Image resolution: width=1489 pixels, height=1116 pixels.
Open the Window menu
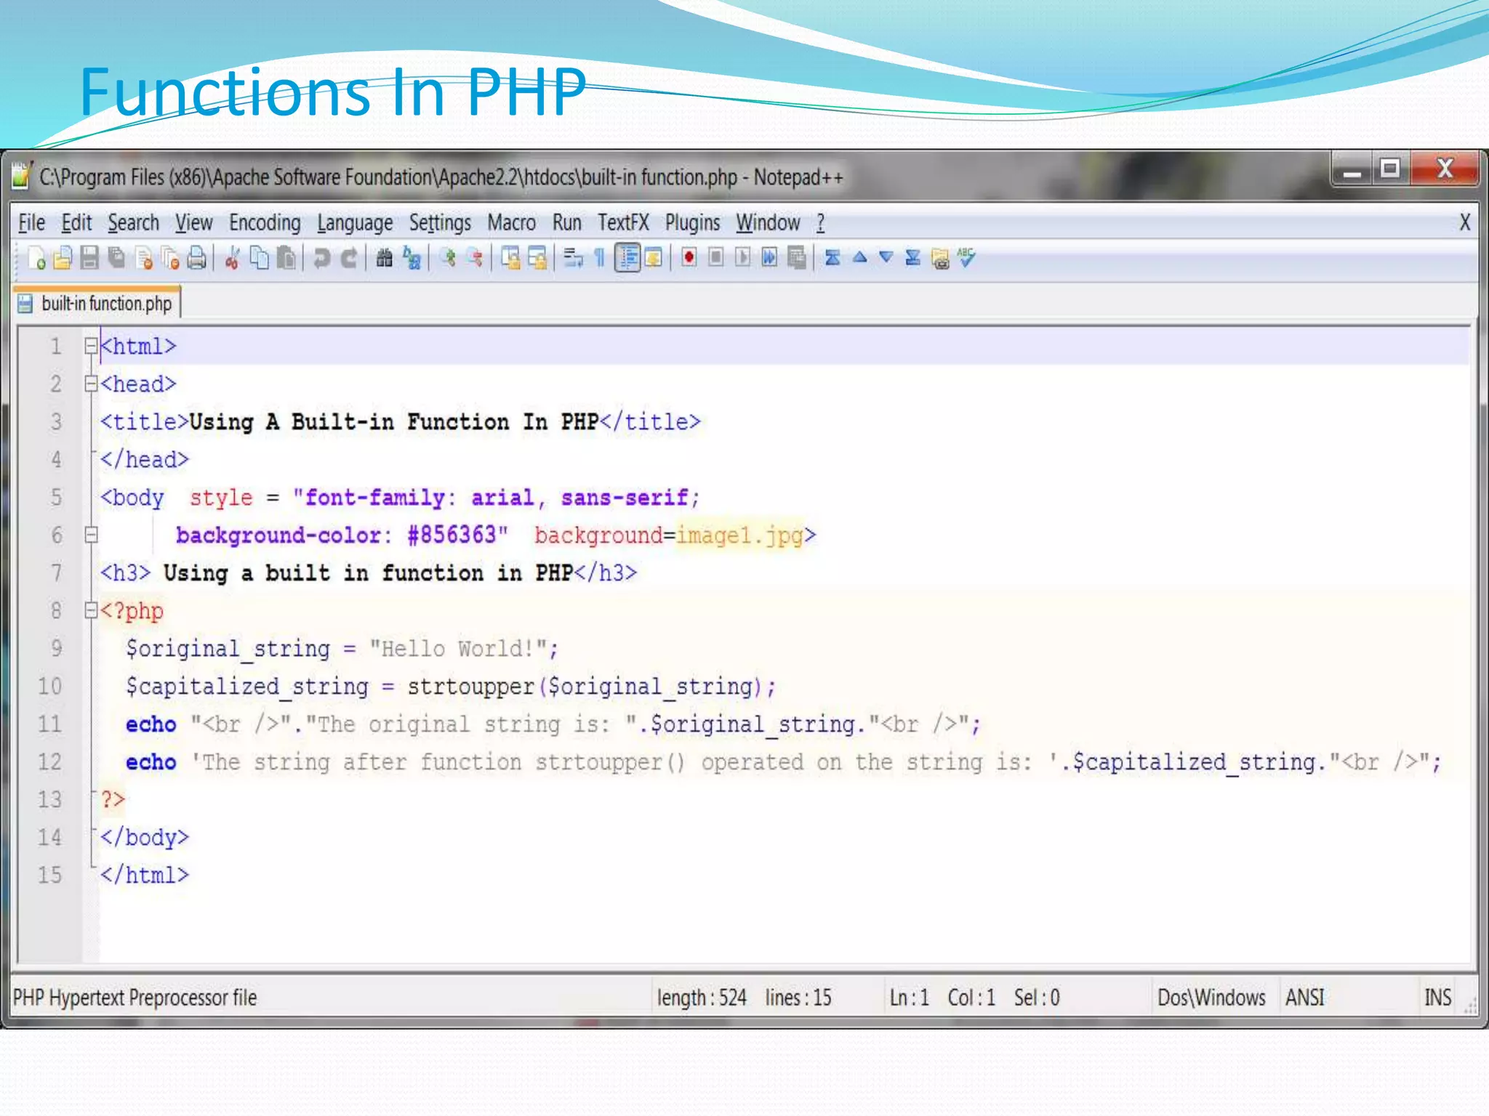(768, 222)
